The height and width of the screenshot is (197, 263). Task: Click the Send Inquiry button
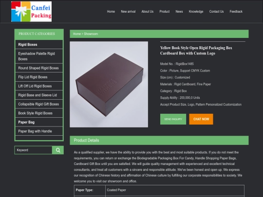coord(173,119)
